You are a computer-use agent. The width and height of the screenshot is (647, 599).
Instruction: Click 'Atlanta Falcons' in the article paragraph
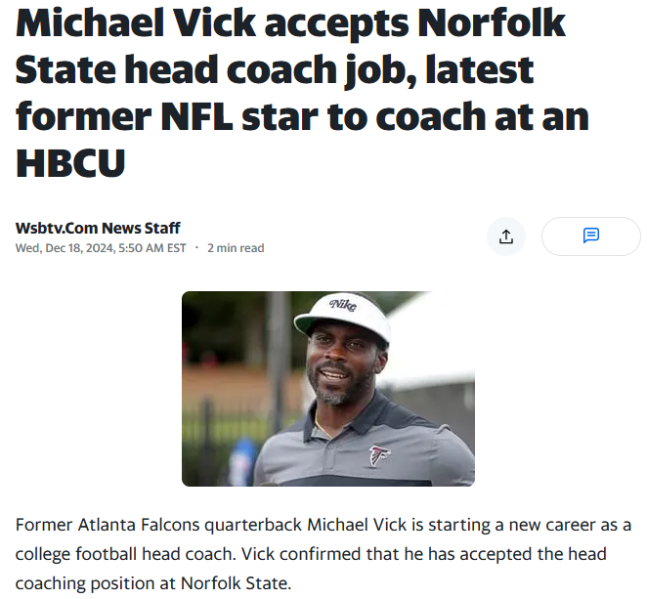[138, 525]
